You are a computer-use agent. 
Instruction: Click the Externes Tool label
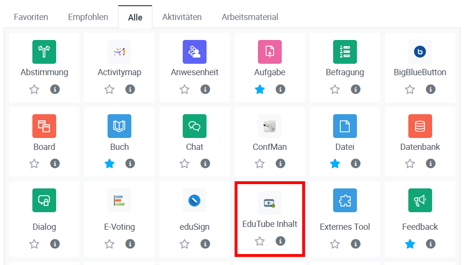[345, 227]
